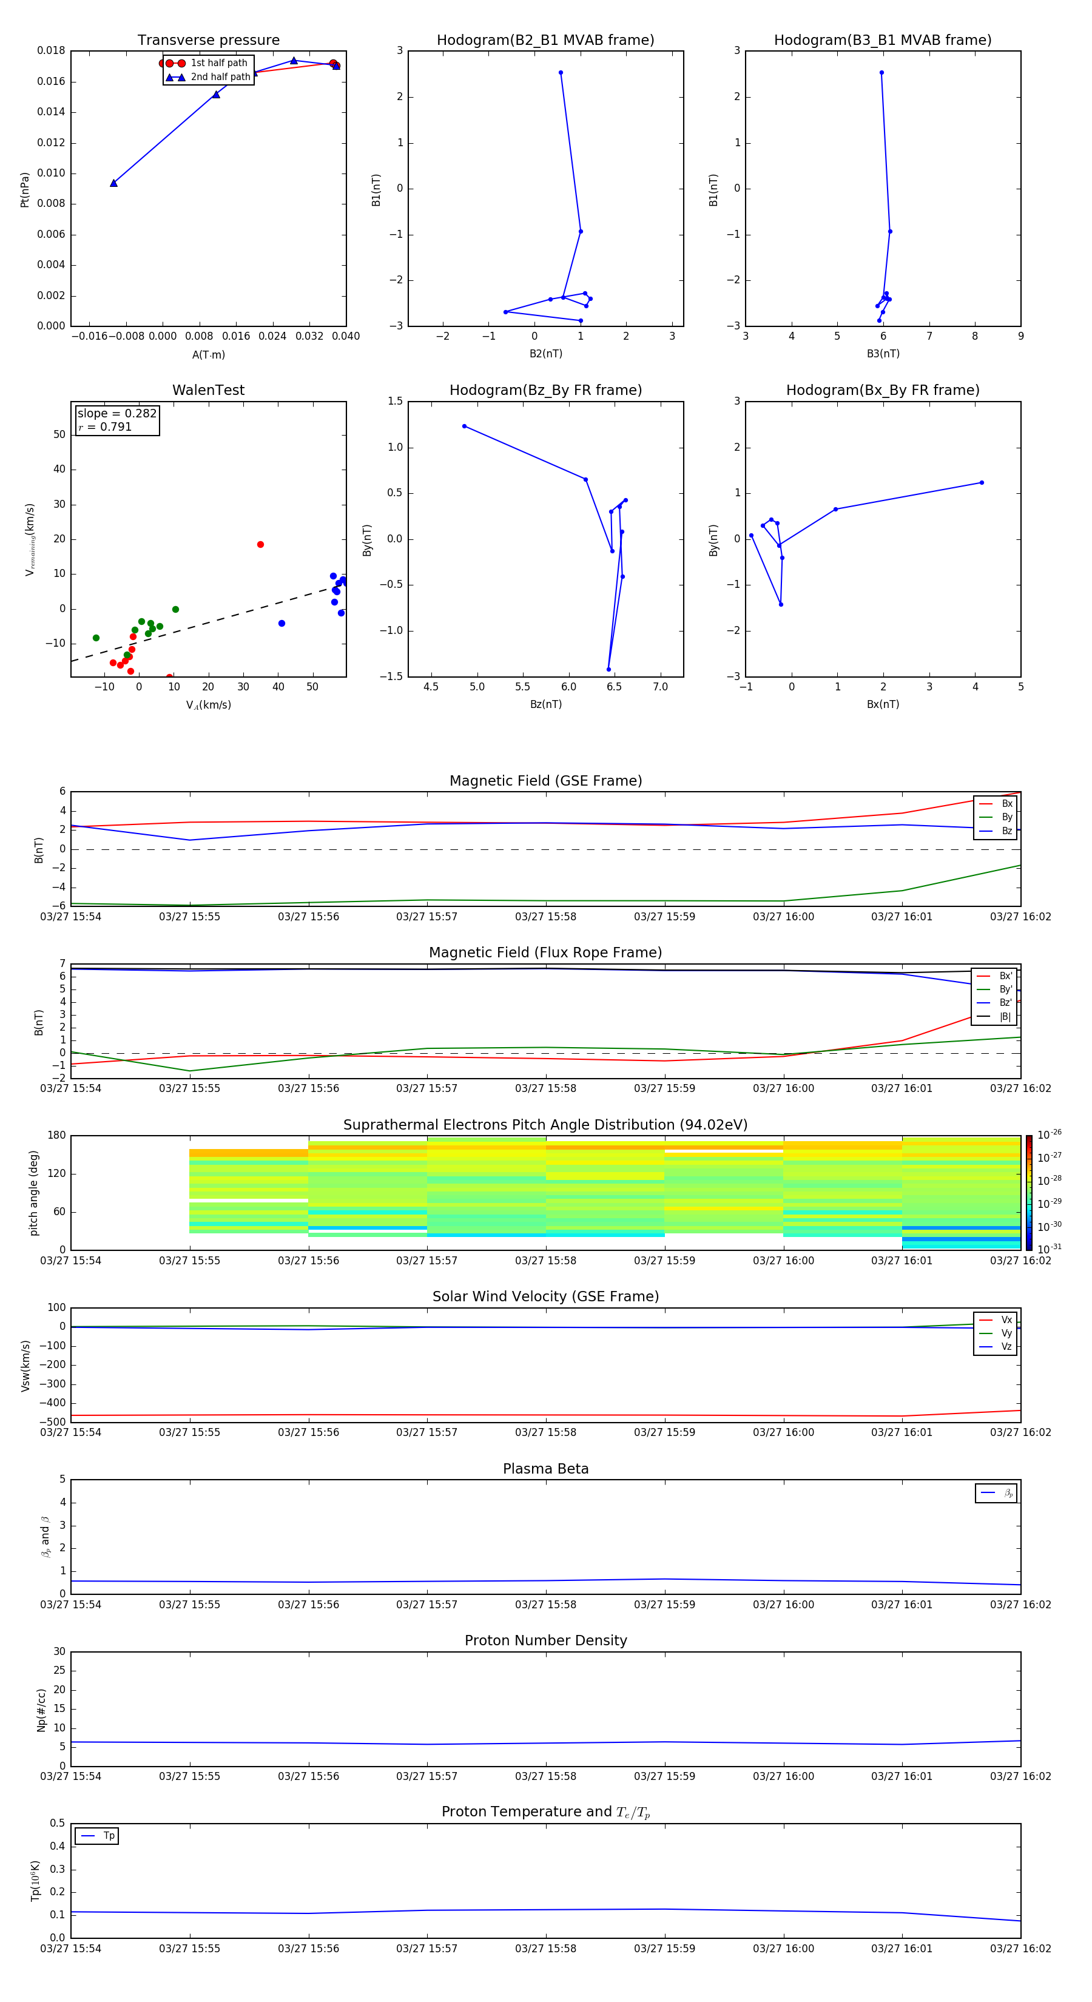The height and width of the screenshot is (2002, 1092).
Task: Click the 'pitch angle (deg)' axis label
Action: (x=33, y=1193)
